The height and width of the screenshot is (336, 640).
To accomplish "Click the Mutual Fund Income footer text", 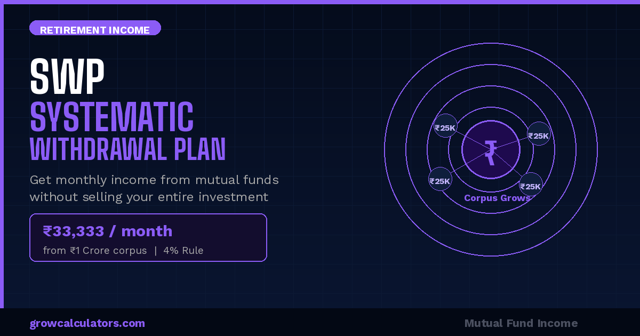I will click(521, 323).
